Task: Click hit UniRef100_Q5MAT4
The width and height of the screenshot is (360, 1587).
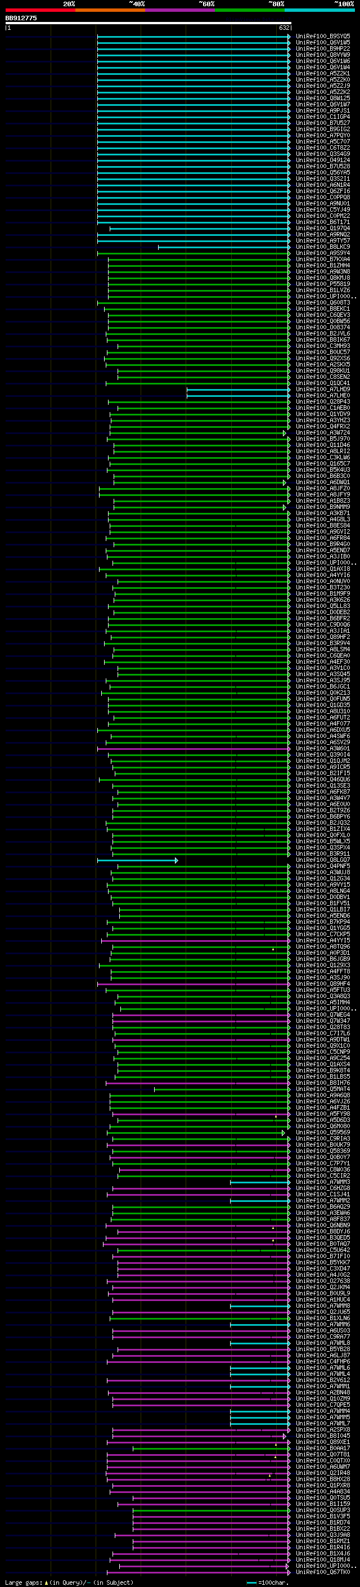Action: (x=323, y=1089)
